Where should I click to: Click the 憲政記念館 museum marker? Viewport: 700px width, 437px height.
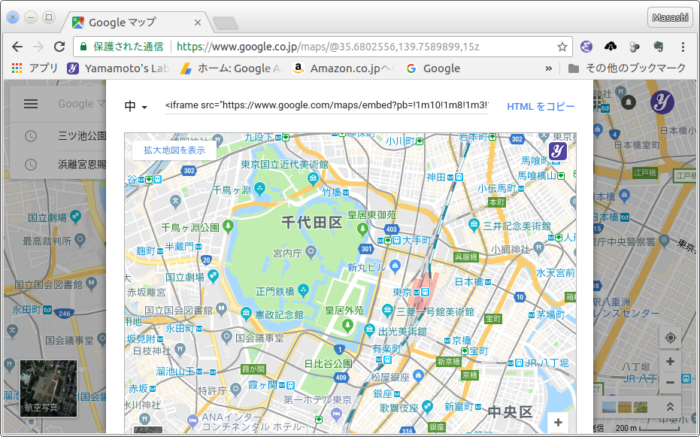246,313
